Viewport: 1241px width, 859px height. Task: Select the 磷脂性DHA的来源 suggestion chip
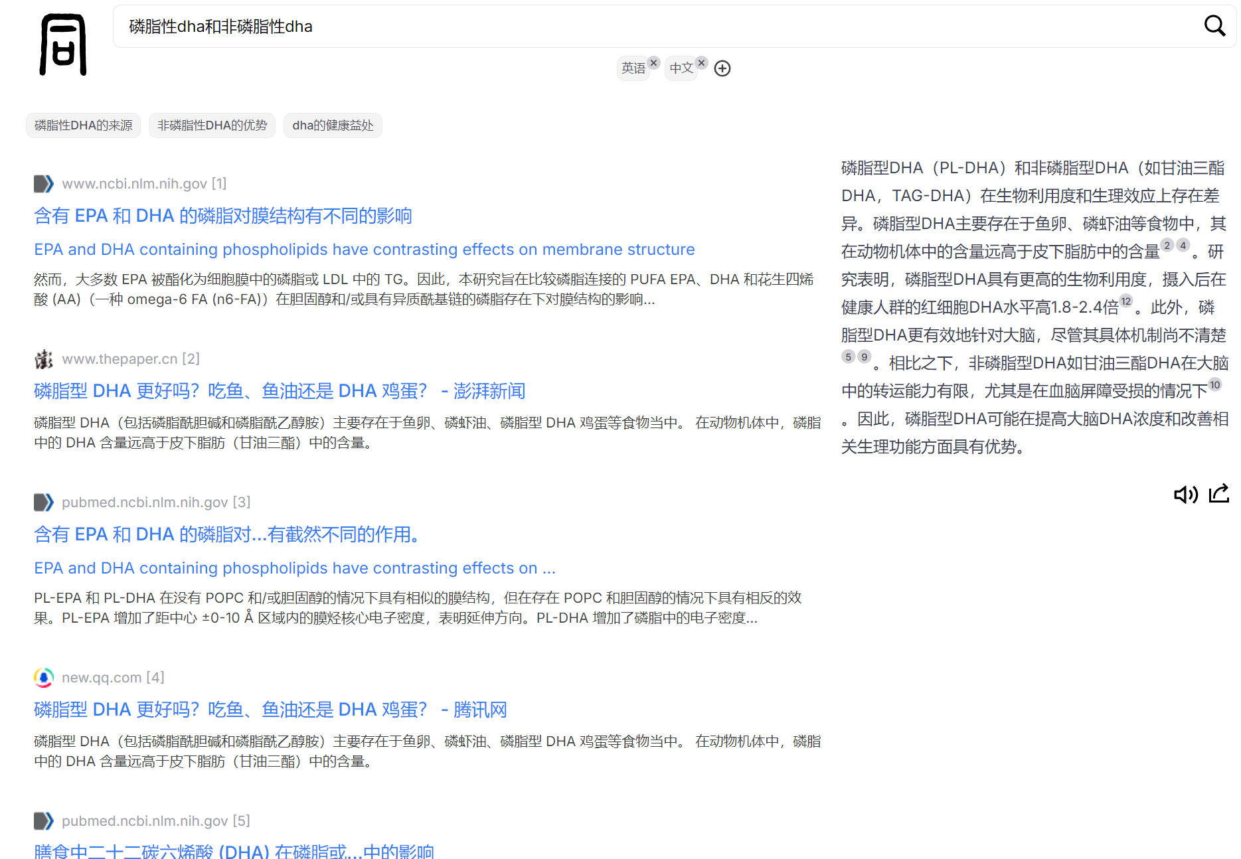[84, 125]
